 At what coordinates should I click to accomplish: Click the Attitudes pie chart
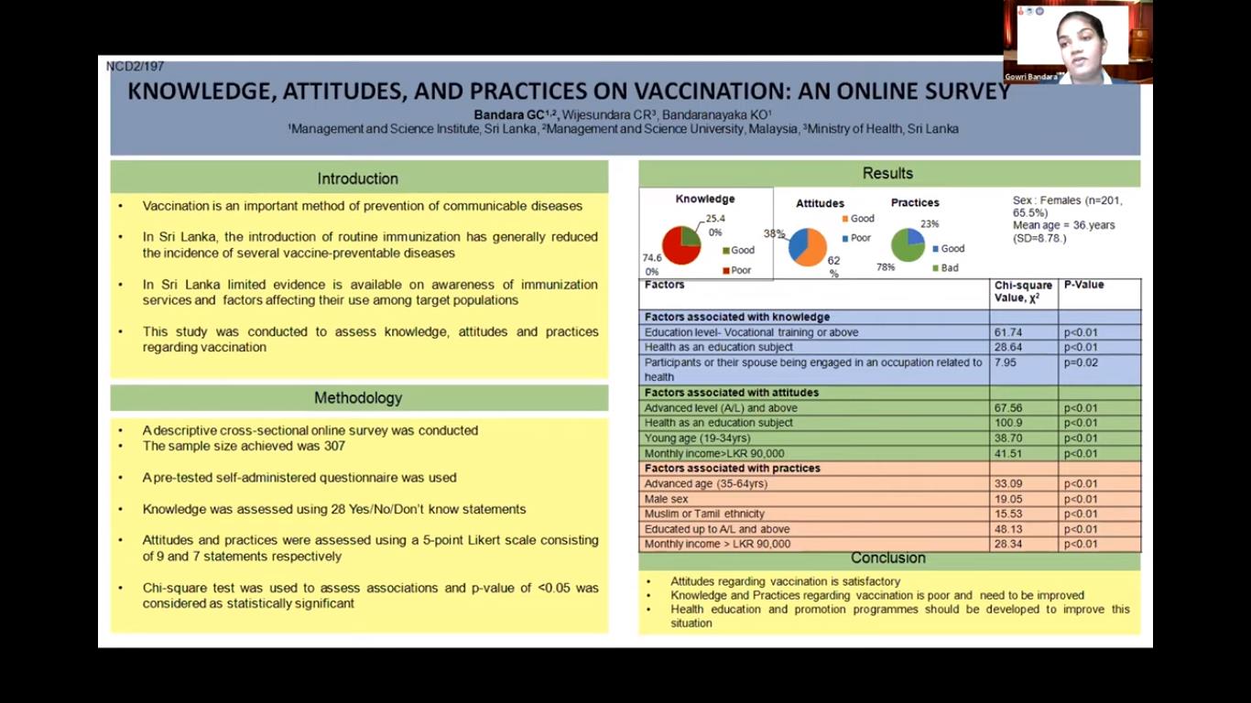click(x=808, y=247)
